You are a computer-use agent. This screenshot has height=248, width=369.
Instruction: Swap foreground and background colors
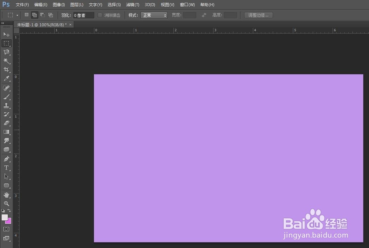(9, 210)
